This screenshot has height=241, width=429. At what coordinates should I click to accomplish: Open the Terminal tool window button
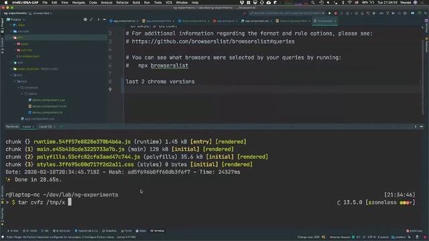(x=158, y=231)
